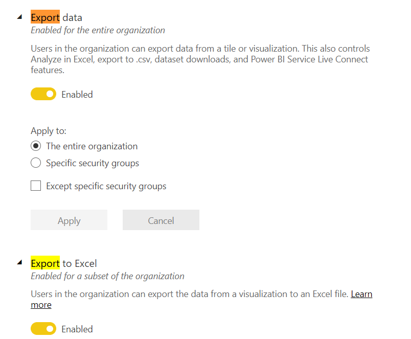Toggle off the Export to Excel Enabled switch
This screenshot has height=339, width=411.
pyautogui.click(x=43, y=328)
